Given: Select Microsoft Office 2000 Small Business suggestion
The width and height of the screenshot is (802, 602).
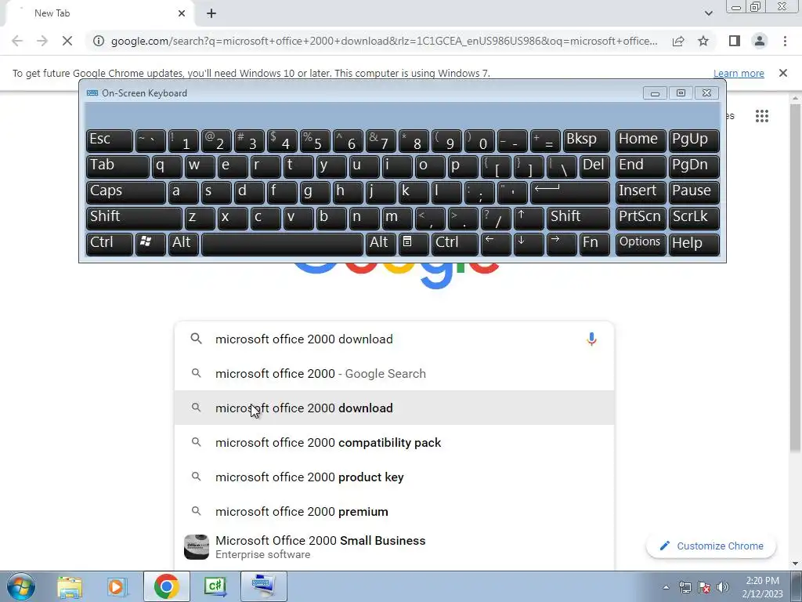Looking at the screenshot, I should click(x=394, y=547).
